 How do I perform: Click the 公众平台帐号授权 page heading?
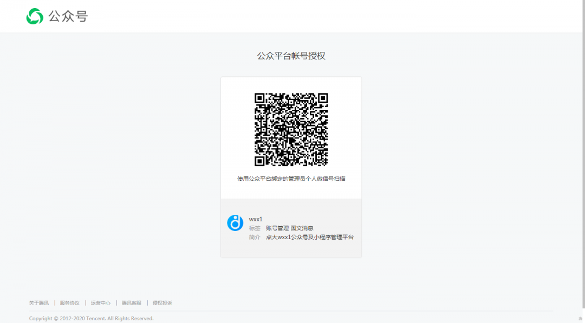tap(291, 56)
